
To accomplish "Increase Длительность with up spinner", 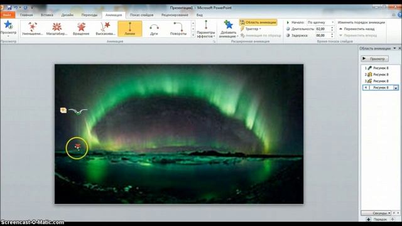I will click(332, 28).
